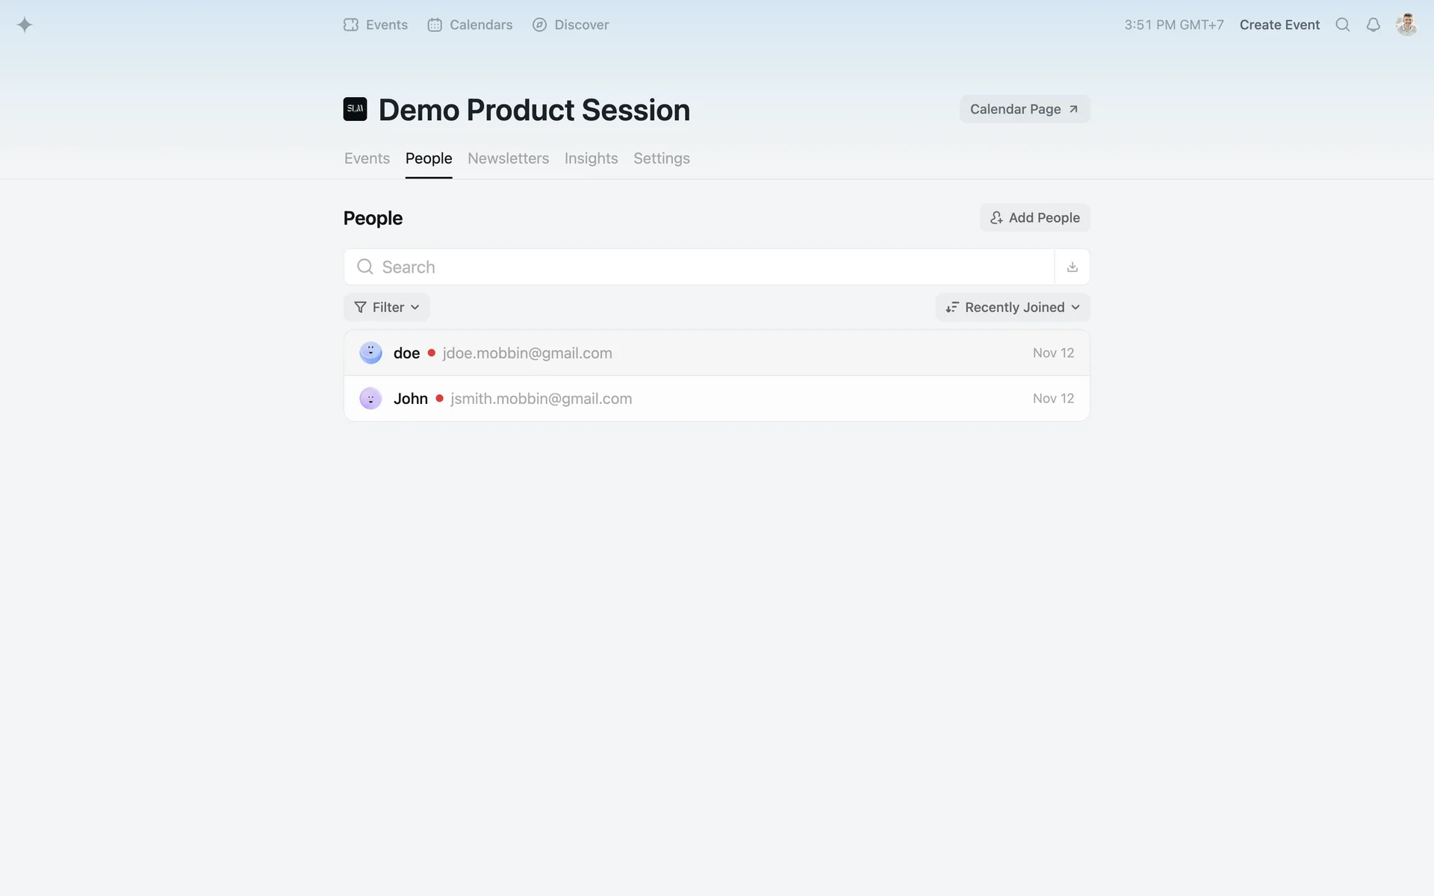Open the search magnifier in top bar

click(1342, 25)
